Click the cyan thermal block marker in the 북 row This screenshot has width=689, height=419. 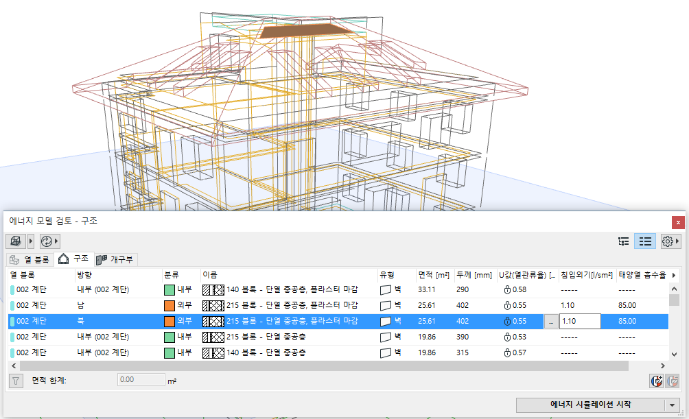[x=12, y=321]
